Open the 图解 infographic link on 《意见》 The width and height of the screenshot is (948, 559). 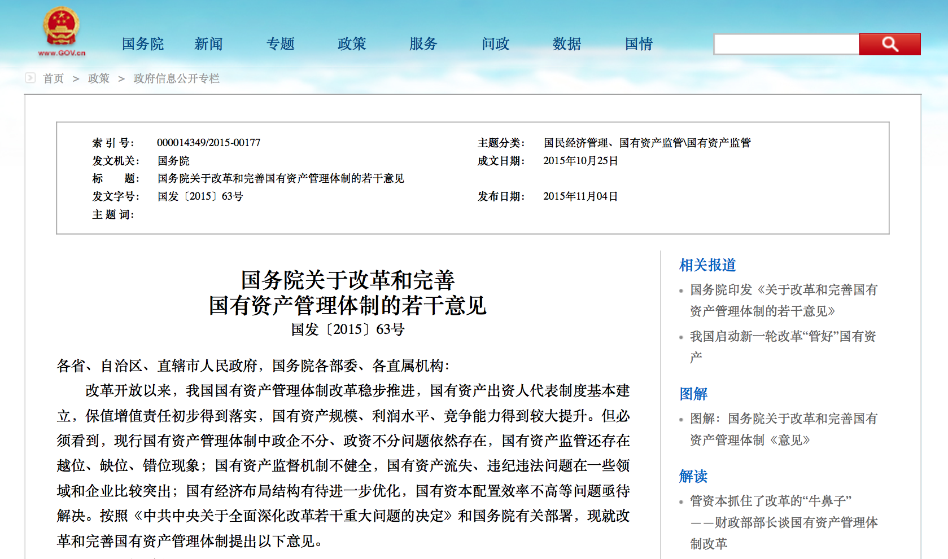(x=783, y=429)
